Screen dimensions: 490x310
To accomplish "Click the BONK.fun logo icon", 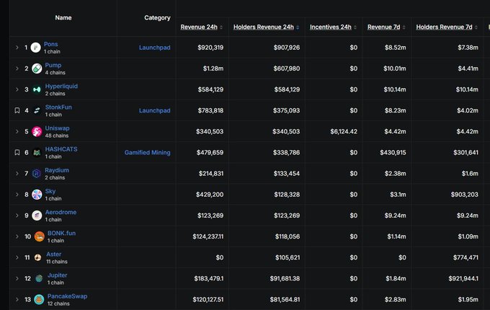I will tap(40, 236).
